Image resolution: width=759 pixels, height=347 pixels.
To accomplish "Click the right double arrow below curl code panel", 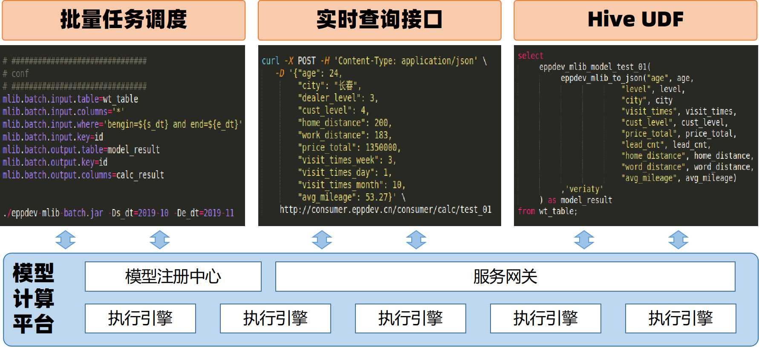I will 416,240.
